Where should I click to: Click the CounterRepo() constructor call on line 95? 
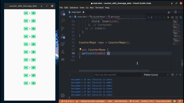pyautogui.click(x=118, y=43)
